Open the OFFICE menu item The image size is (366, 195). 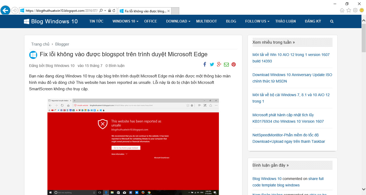[151, 21]
